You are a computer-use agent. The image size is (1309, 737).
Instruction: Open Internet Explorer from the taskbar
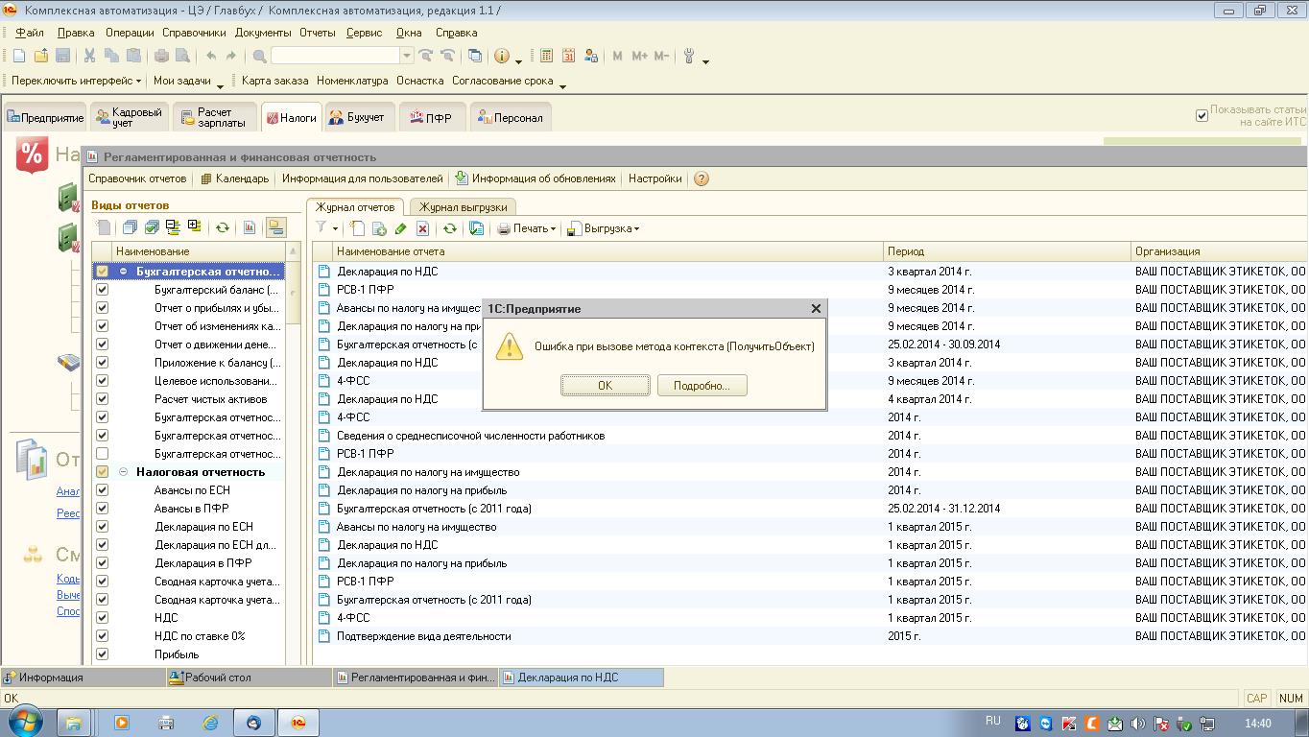click(209, 723)
